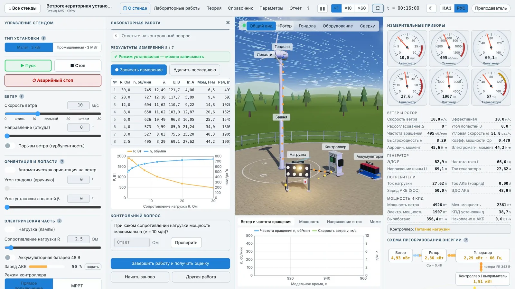Screen dimensions: 515x289
Task: Open the Преподаватель role selector
Action: click(491, 8)
